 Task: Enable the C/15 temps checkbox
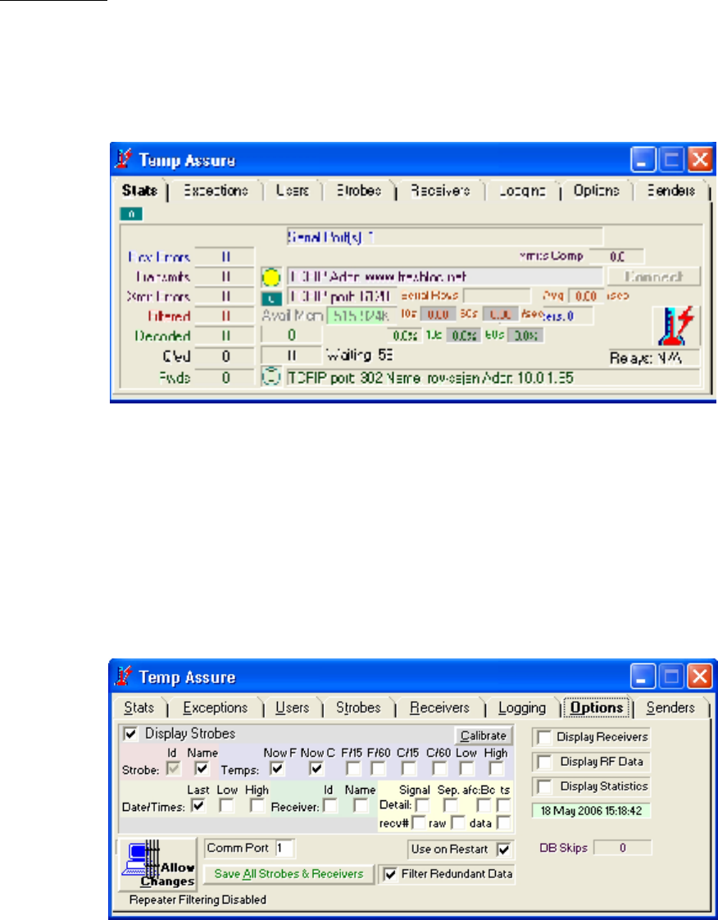point(410,767)
